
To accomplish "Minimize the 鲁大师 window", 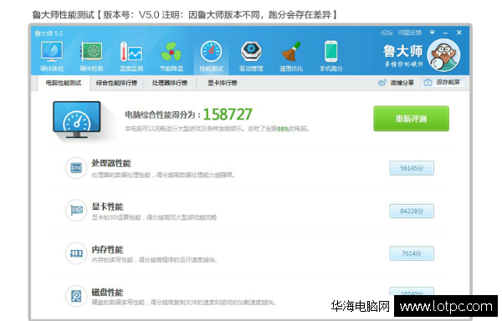I will click(445, 33).
